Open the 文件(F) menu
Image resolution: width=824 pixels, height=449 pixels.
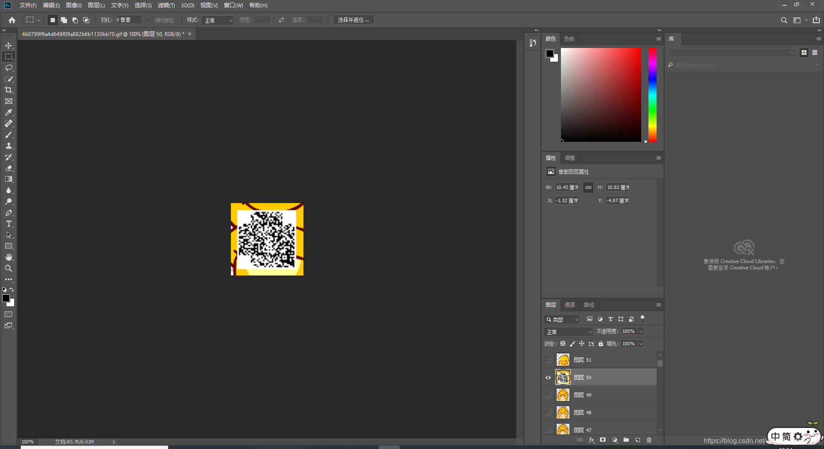tap(28, 5)
